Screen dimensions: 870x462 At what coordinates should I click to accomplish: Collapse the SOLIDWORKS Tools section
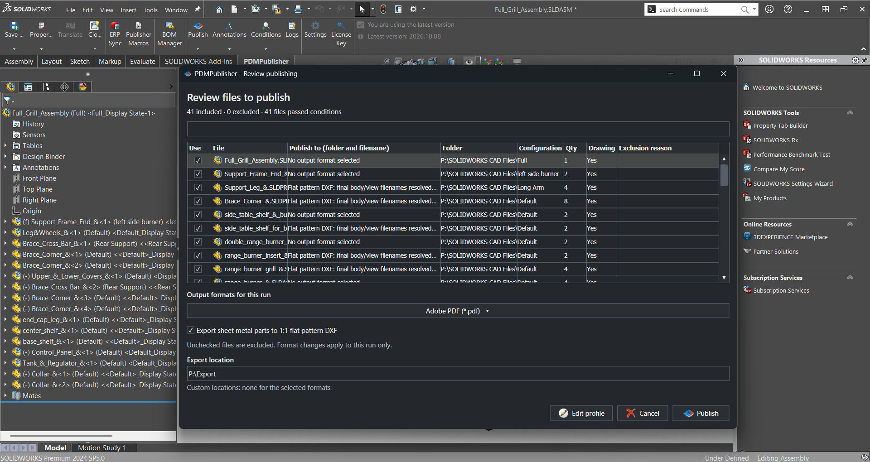point(850,113)
